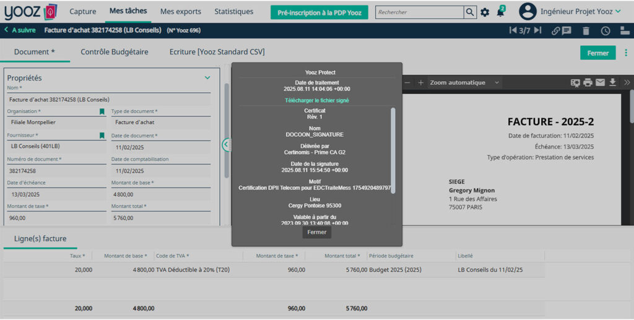Click the trash delete icon
Viewport: 634px width, 320px height.
pos(586,31)
